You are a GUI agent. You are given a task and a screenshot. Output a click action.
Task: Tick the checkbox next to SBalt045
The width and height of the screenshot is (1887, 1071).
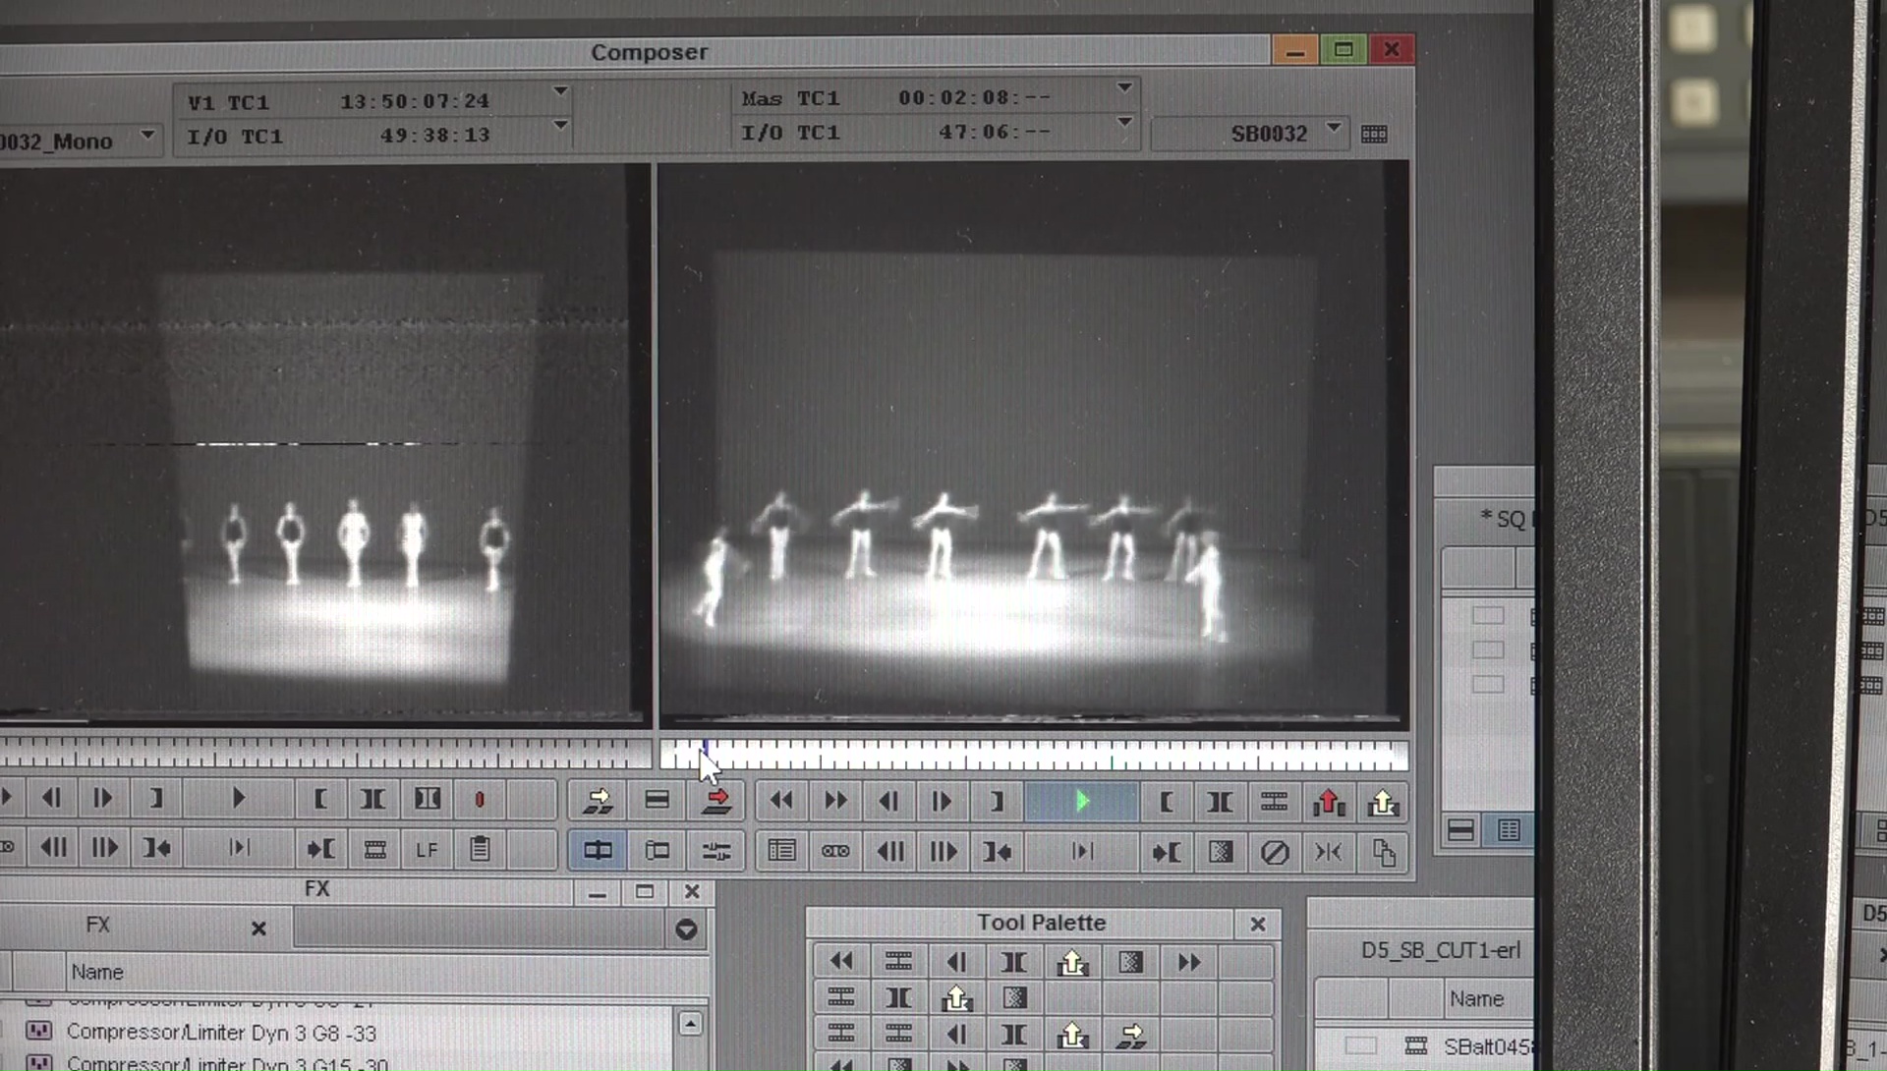tap(1360, 1045)
